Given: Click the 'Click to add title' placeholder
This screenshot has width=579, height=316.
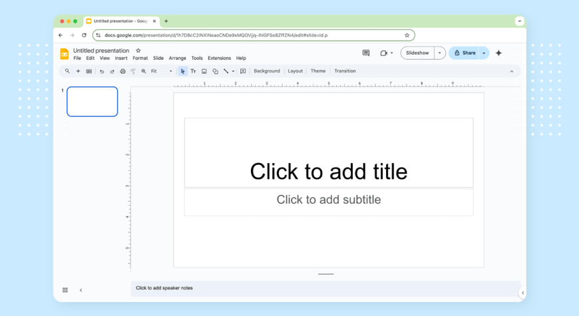Looking at the screenshot, I should [x=329, y=153].
